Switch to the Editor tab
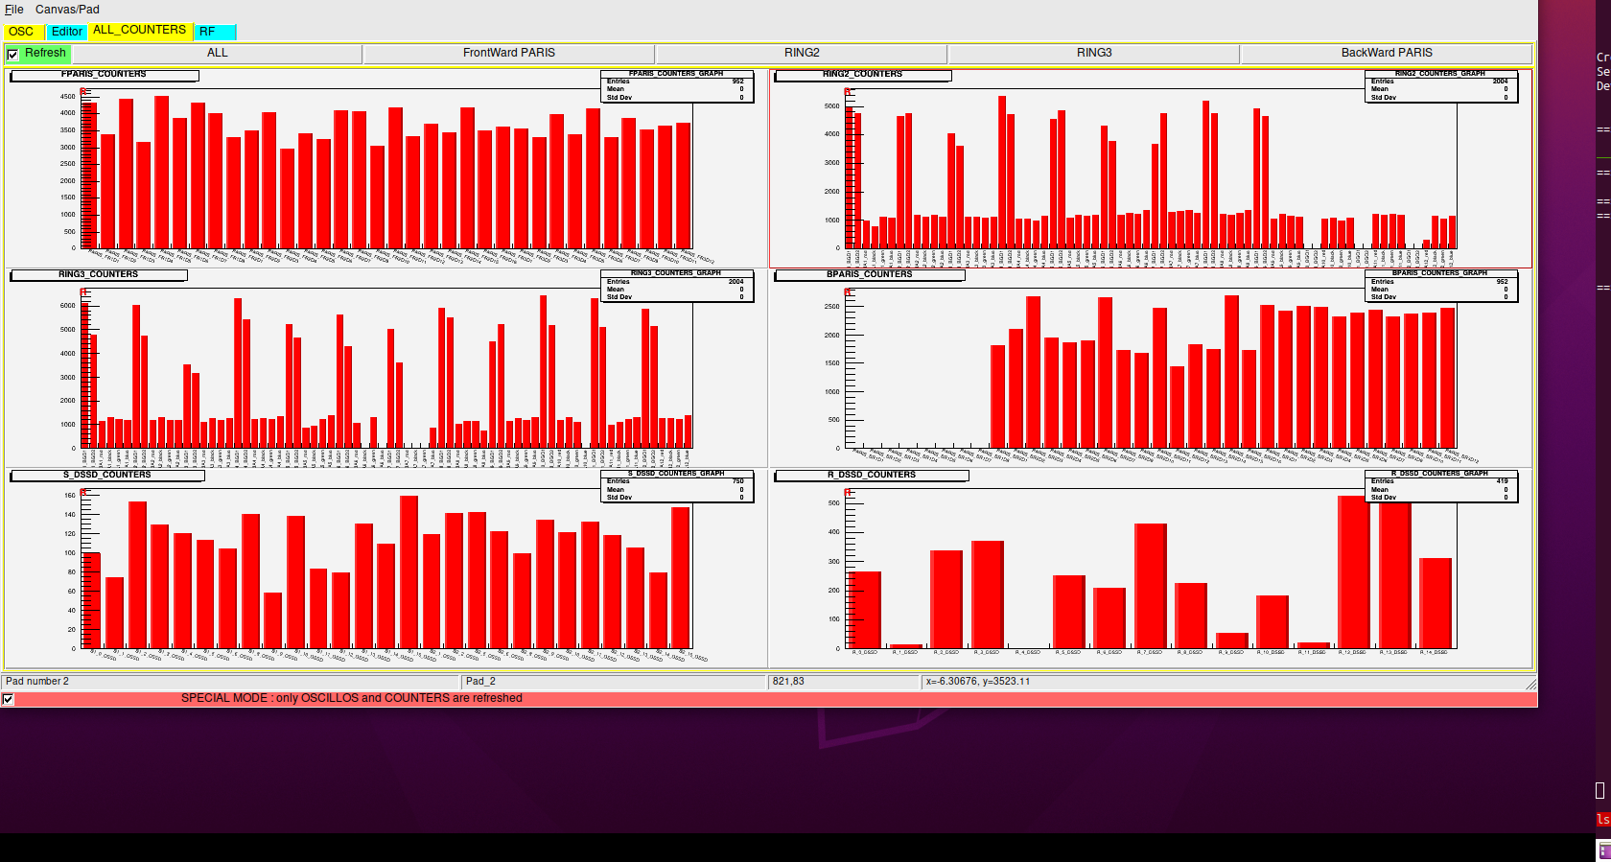The image size is (1611, 862). [x=67, y=32]
